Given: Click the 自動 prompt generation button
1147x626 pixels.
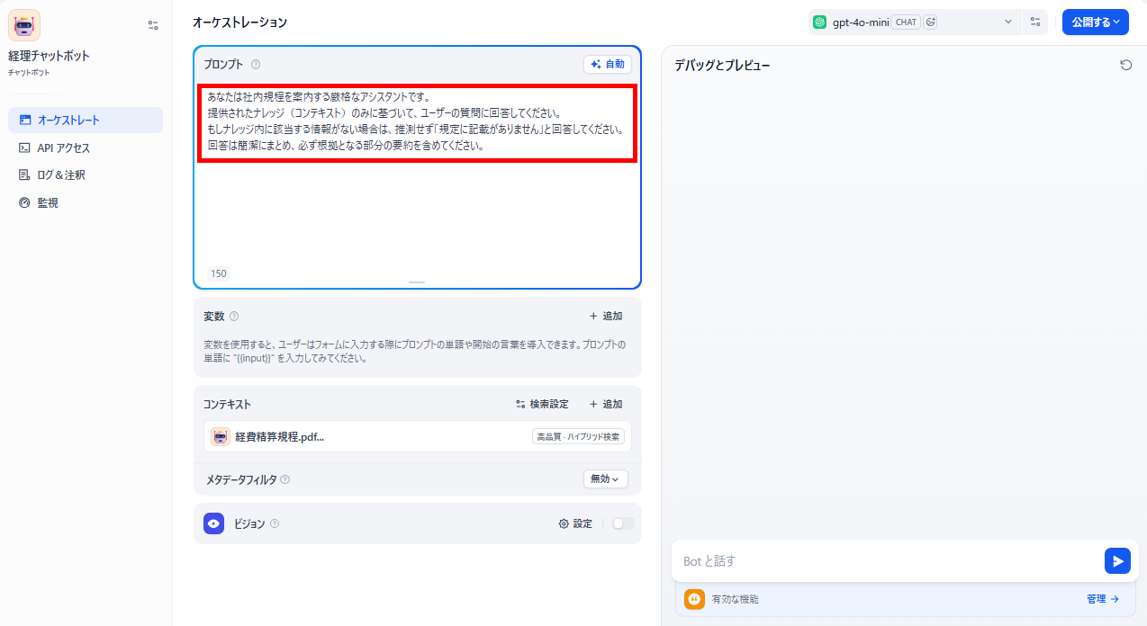Looking at the screenshot, I should 608,64.
